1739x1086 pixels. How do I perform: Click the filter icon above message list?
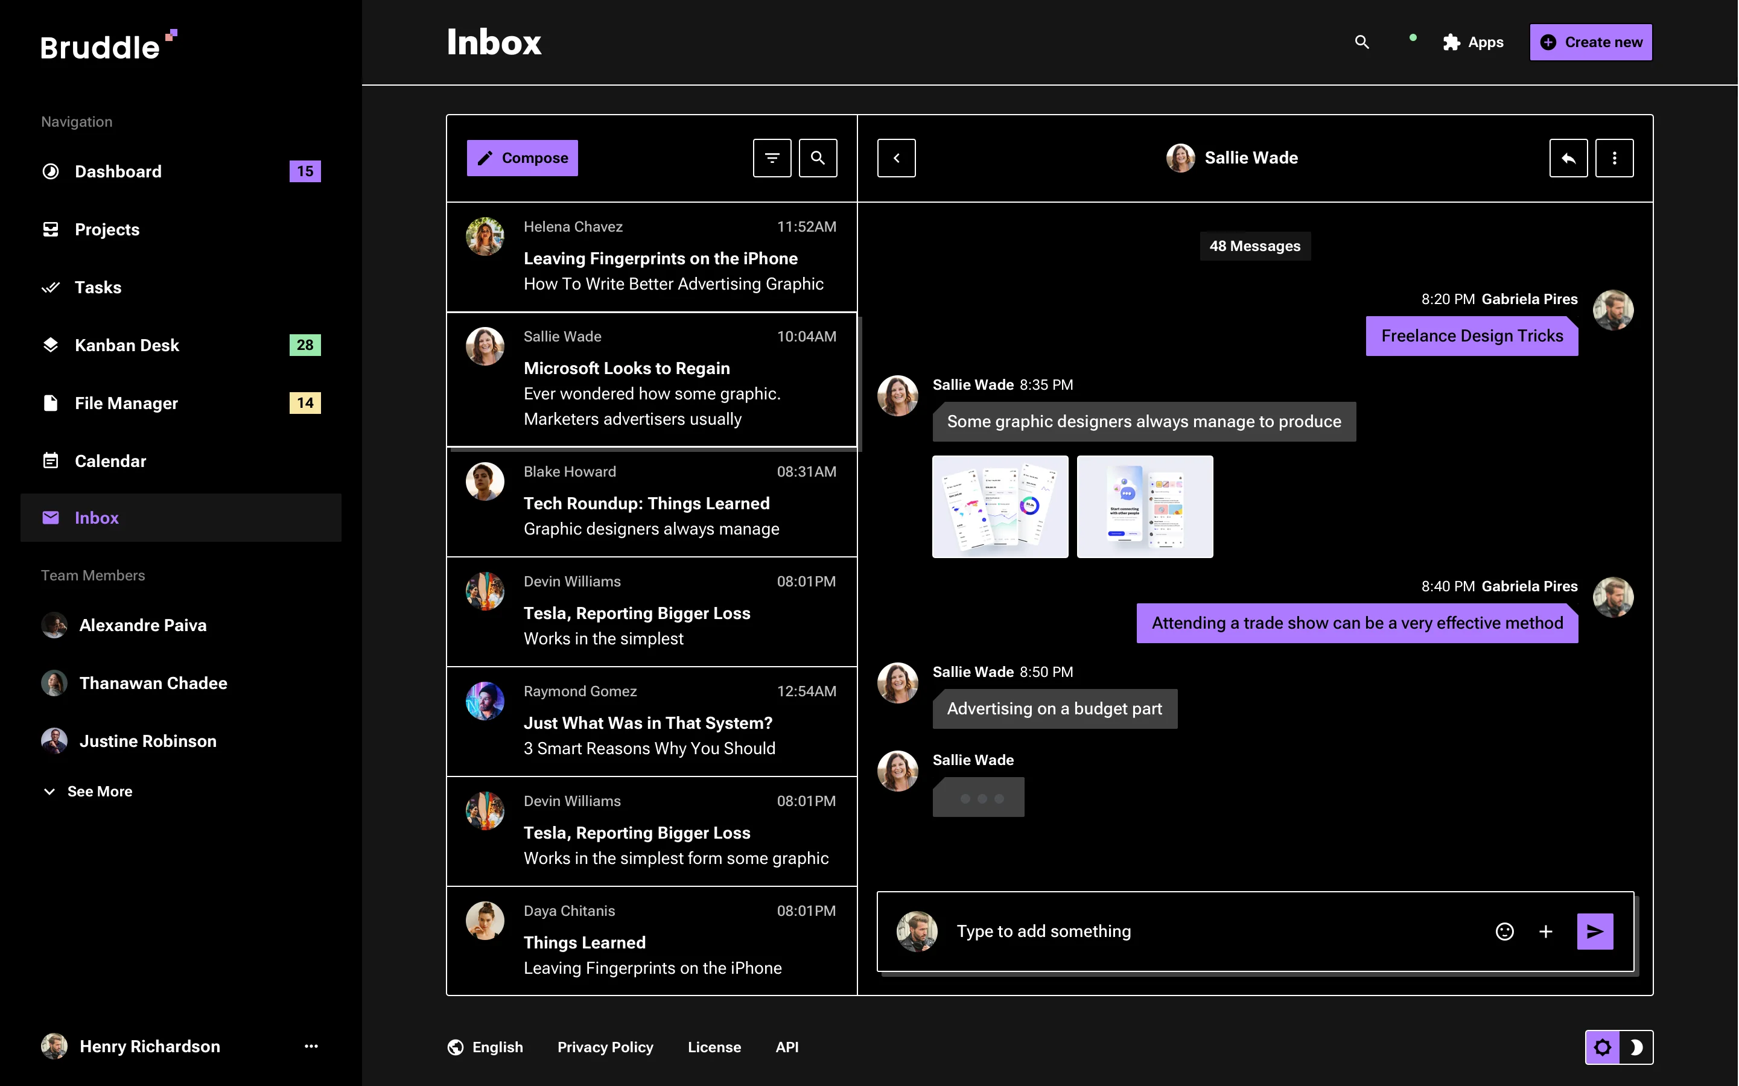(772, 157)
